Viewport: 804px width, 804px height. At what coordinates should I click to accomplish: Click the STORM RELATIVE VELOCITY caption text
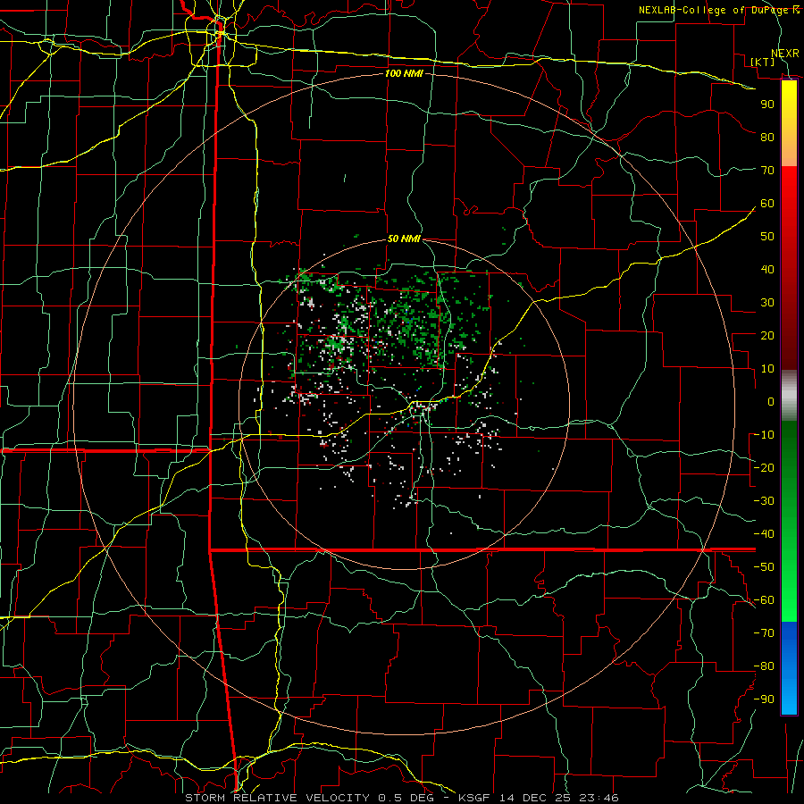[280, 798]
